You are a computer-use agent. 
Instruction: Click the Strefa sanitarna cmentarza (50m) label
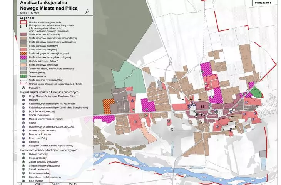pos(46,80)
